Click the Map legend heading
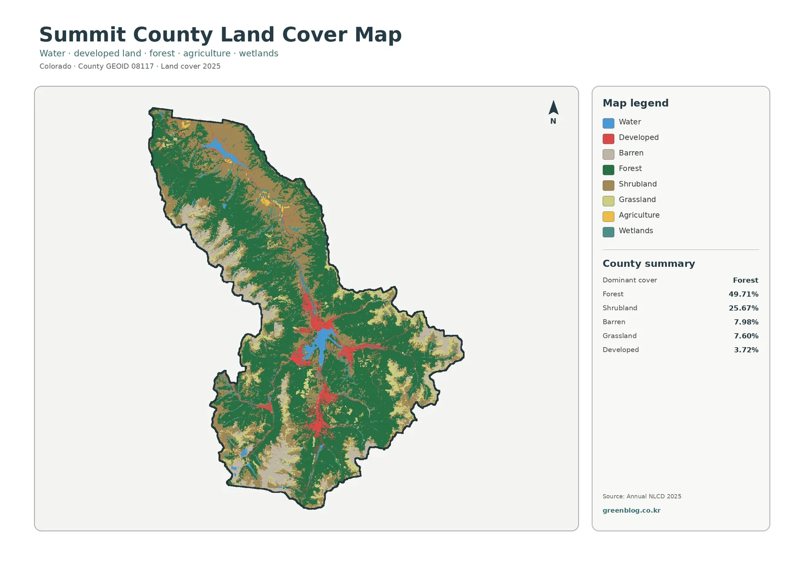Screen dimensions: 804x568 [x=636, y=103]
